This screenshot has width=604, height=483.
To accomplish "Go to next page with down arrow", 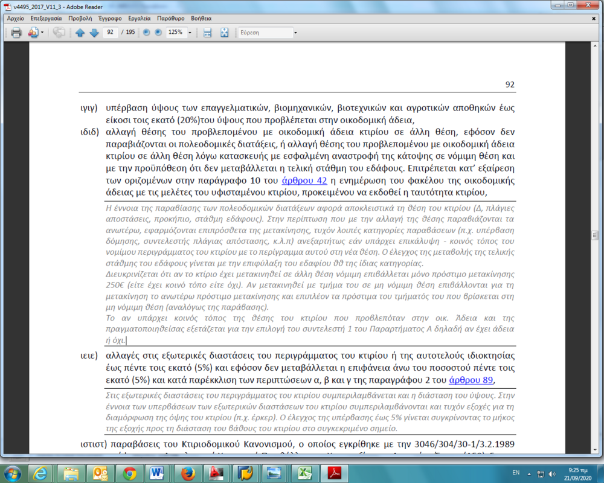I will click(x=94, y=33).
